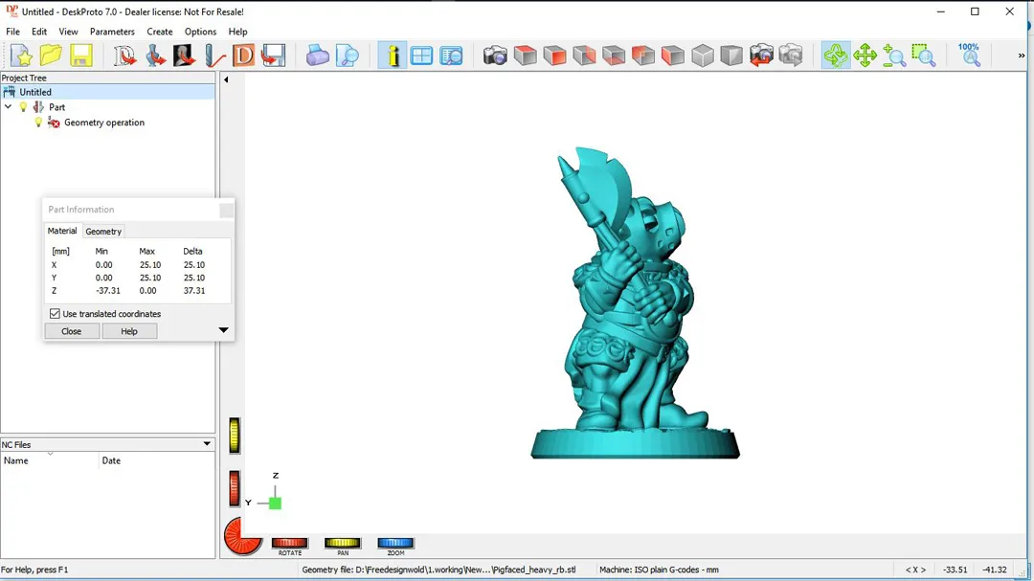This screenshot has height=581, width=1034.
Task: Open the Parameters menu
Action: click(x=112, y=32)
